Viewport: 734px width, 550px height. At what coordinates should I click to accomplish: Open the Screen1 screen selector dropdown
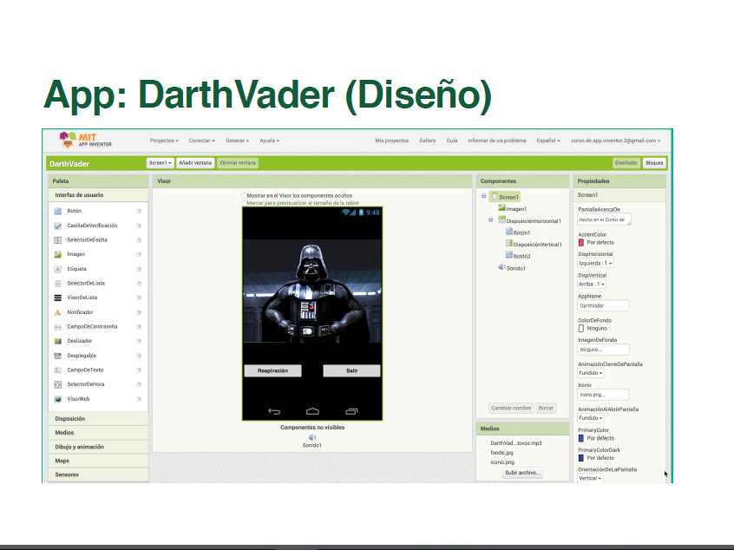click(x=160, y=162)
